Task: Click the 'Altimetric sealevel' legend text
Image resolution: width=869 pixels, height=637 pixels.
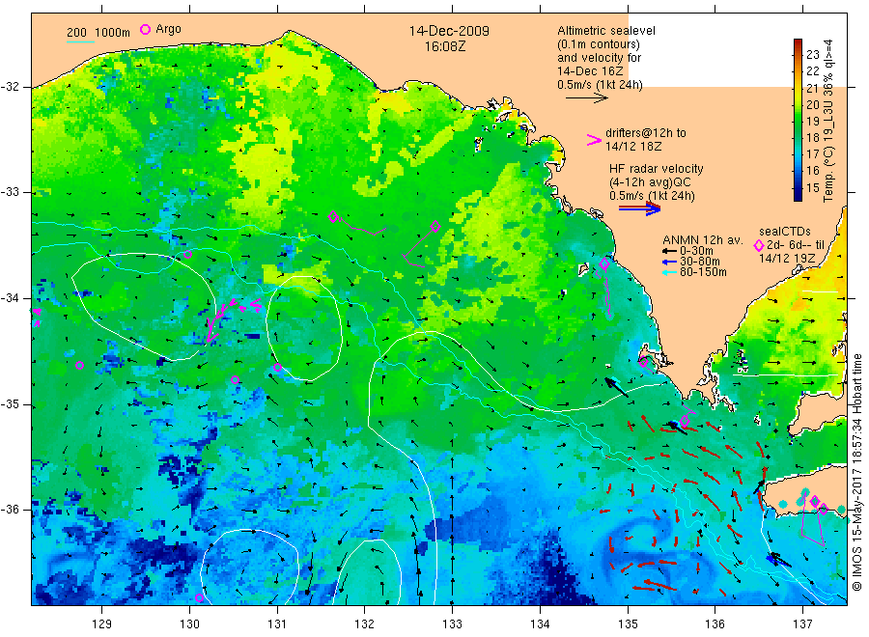Action: 605,31
